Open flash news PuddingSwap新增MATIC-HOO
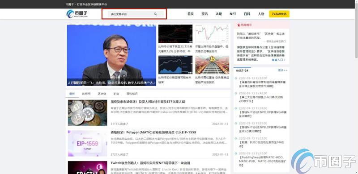 click(x=262, y=161)
